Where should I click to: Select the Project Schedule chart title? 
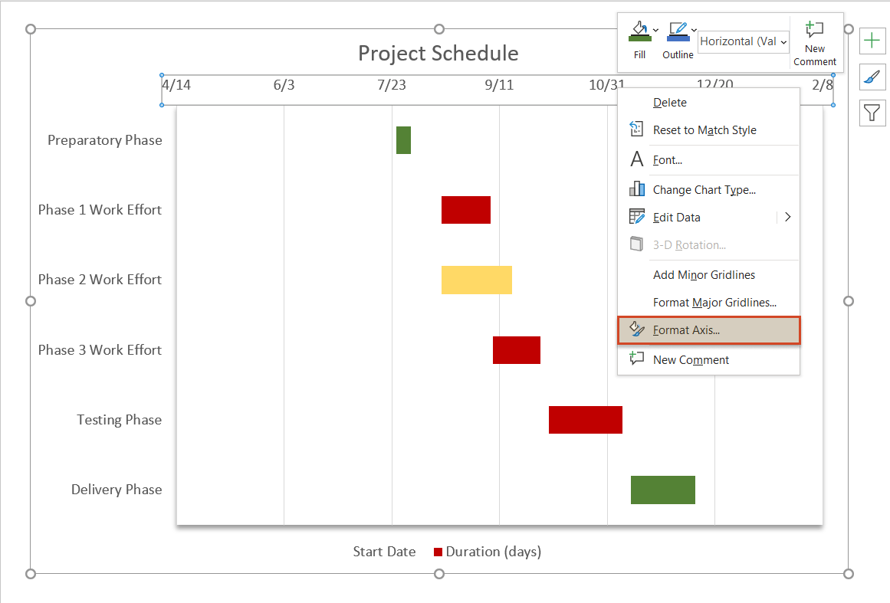(438, 54)
